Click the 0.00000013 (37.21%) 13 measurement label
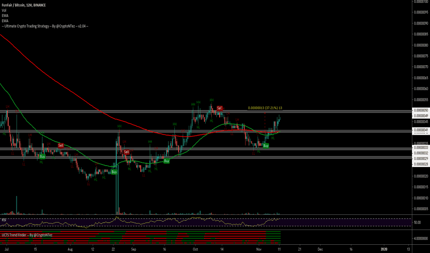Viewport: 430px width, 253px height. tap(265, 108)
